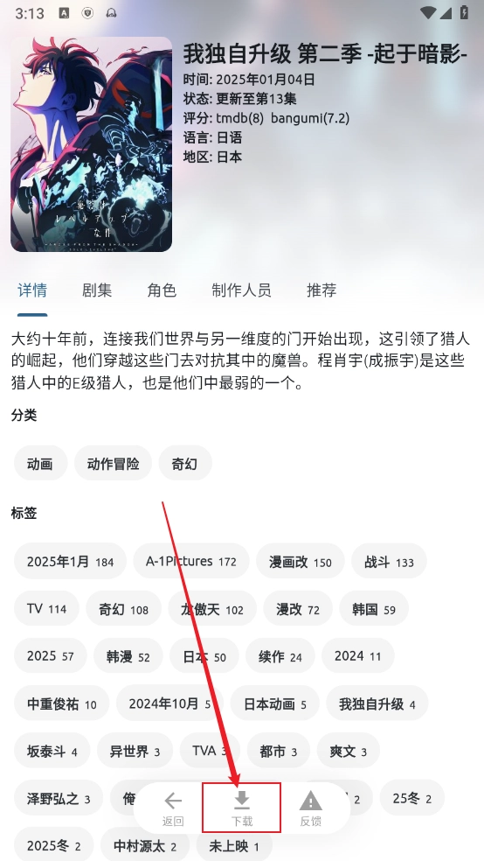Choose the 我独自升级 4 tag
This screenshot has height=861, width=484.
point(377,703)
